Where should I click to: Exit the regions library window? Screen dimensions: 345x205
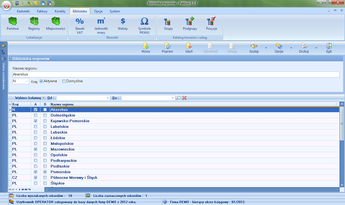(x=329, y=48)
